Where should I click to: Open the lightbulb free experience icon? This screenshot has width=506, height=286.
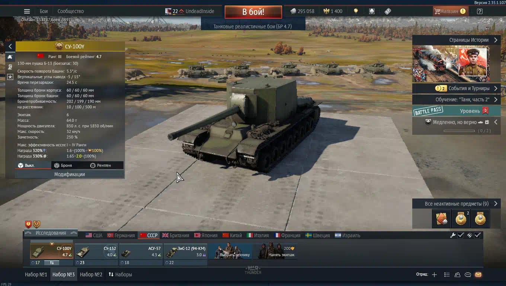pos(356,11)
